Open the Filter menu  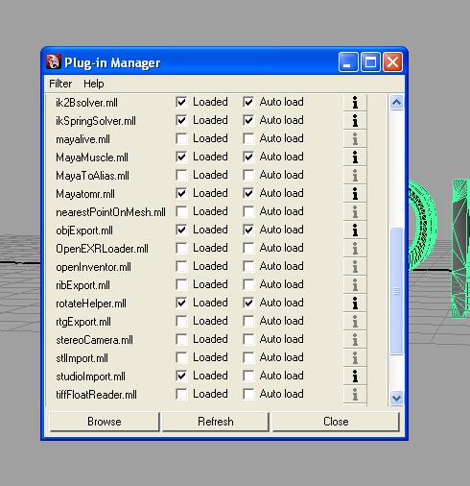60,84
